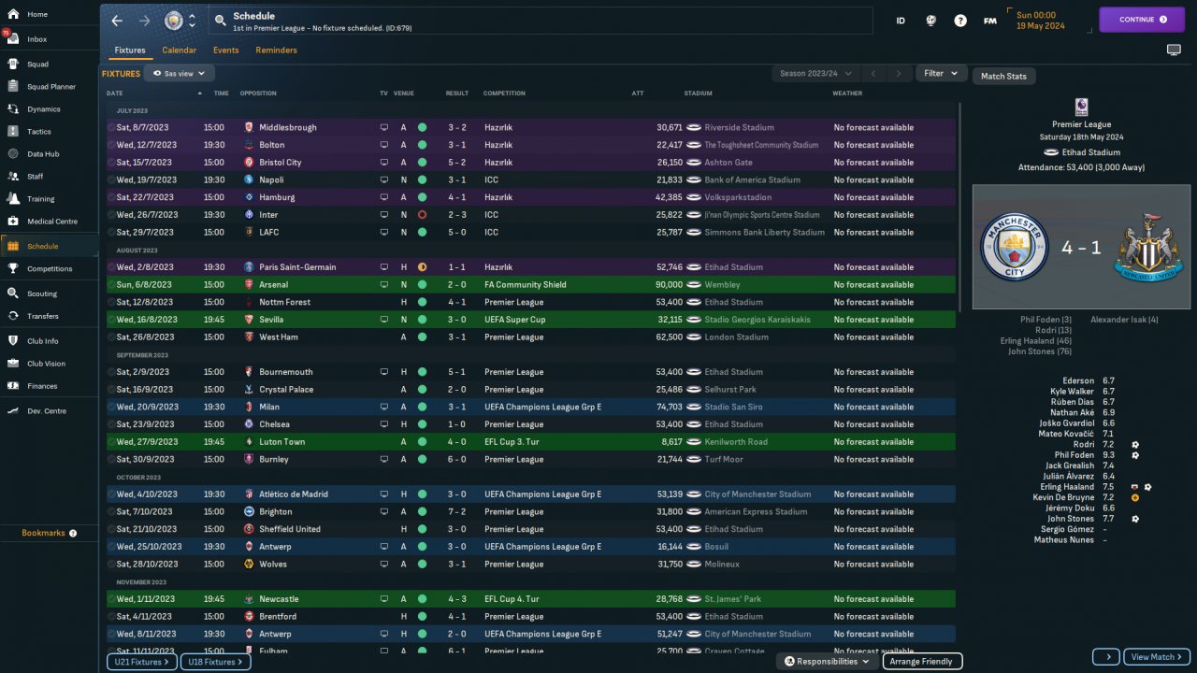Click the next match arrow button
Image resolution: width=1197 pixels, height=673 pixels.
click(x=1106, y=657)
